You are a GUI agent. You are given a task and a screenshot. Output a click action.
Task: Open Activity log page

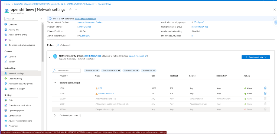(x=14, y=30)
